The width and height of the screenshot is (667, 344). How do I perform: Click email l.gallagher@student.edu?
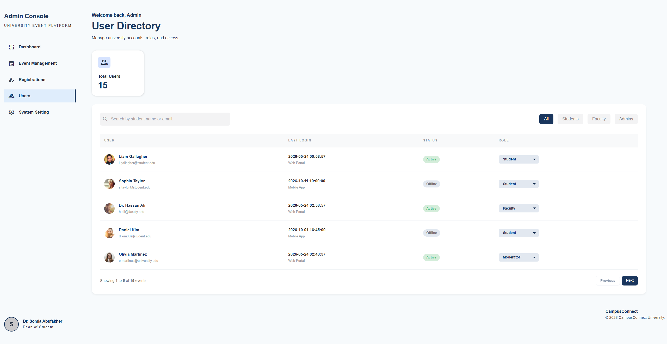click(137, 163)
